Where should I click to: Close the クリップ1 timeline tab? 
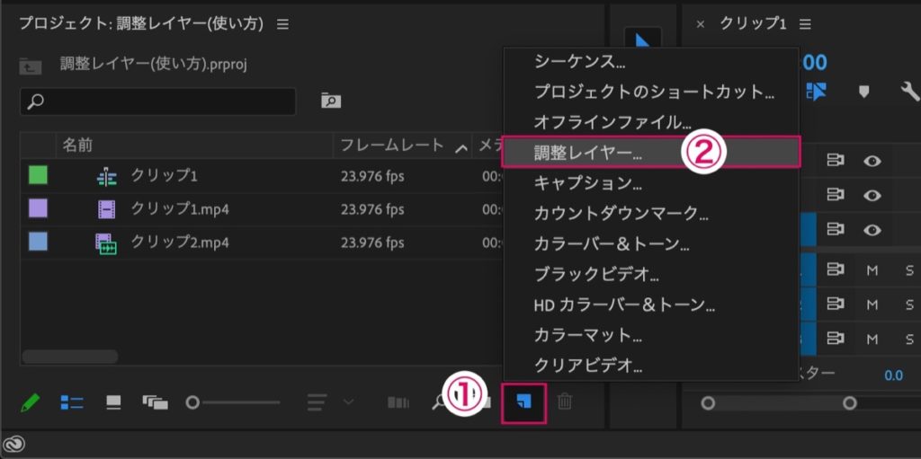700,24
